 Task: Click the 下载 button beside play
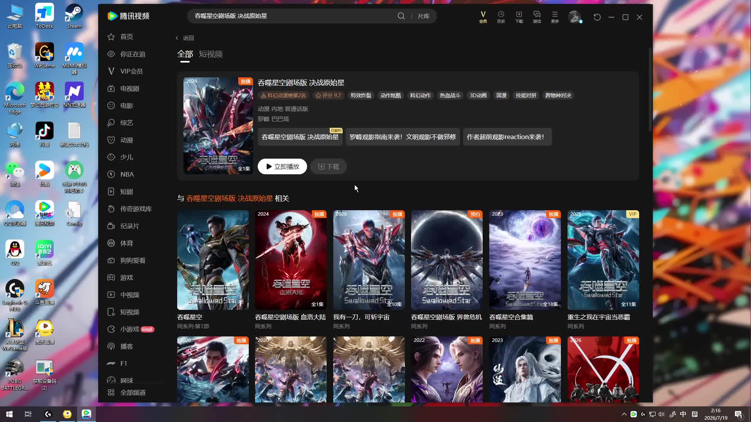point(329,166)
